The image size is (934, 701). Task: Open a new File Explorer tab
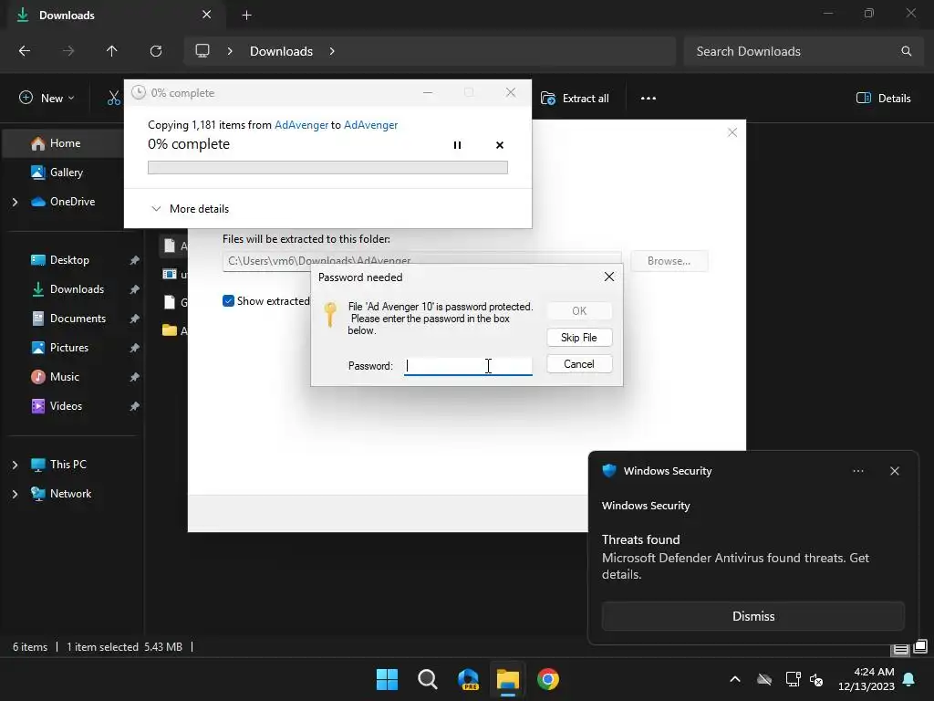(x=246, y=15)
